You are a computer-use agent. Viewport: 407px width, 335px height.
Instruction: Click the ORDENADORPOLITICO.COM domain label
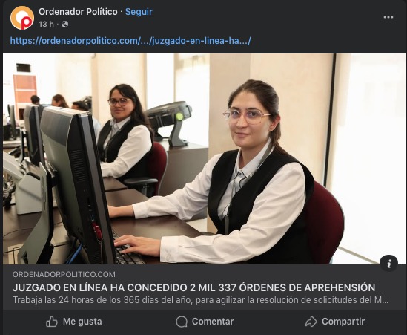point(64,274)
